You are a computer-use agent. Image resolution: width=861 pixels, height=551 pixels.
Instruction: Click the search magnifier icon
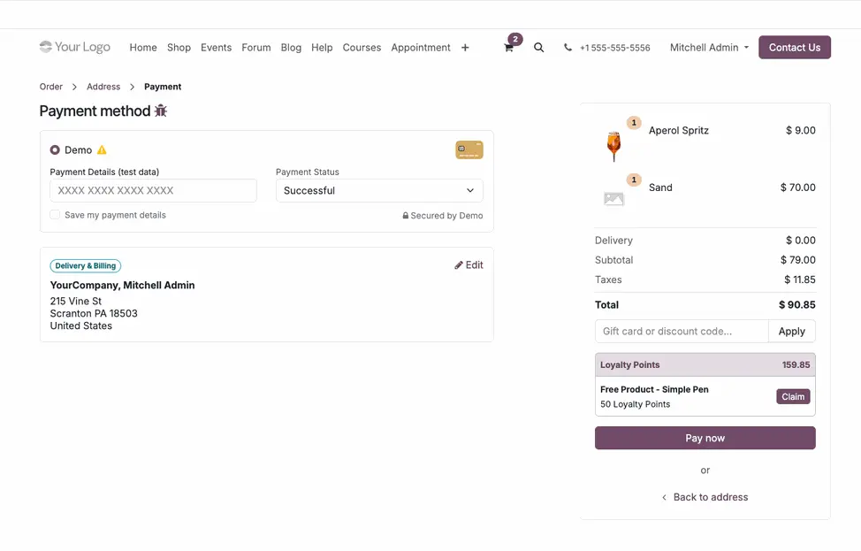coord(539,48)
